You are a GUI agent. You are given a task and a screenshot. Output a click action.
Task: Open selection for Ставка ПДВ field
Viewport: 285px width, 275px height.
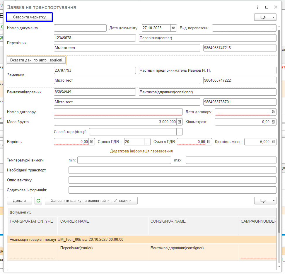click(147, 142)
